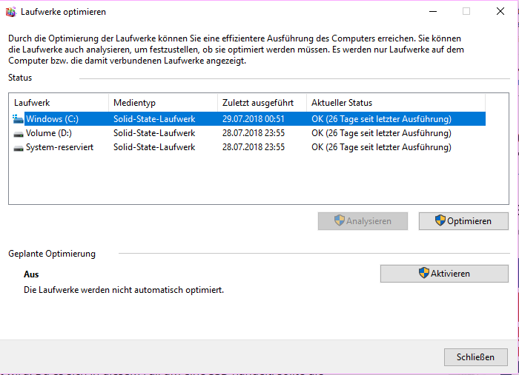Click the Geplante Optimierung section label

[x=52, y=254]
